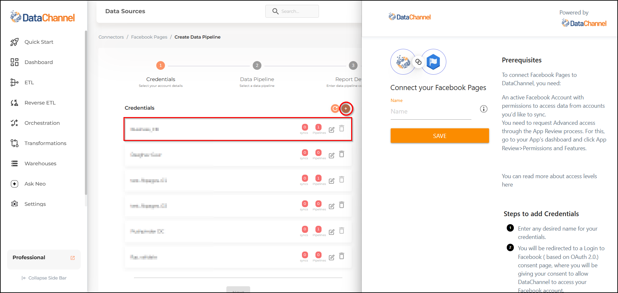Viewport: 618px width, 293px height.
Task: Select step 1 Credentials in the stepper
Action: tap(161, 66)
